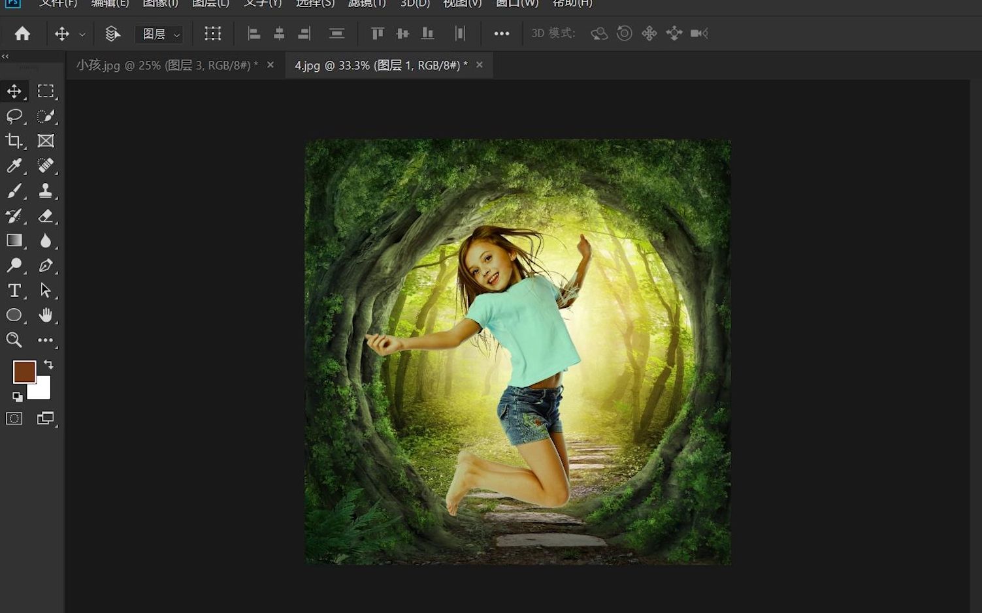Viewport: 982px width, 613px height.
Task: Select the Clone Stamp tool
Action: (46, 191)
